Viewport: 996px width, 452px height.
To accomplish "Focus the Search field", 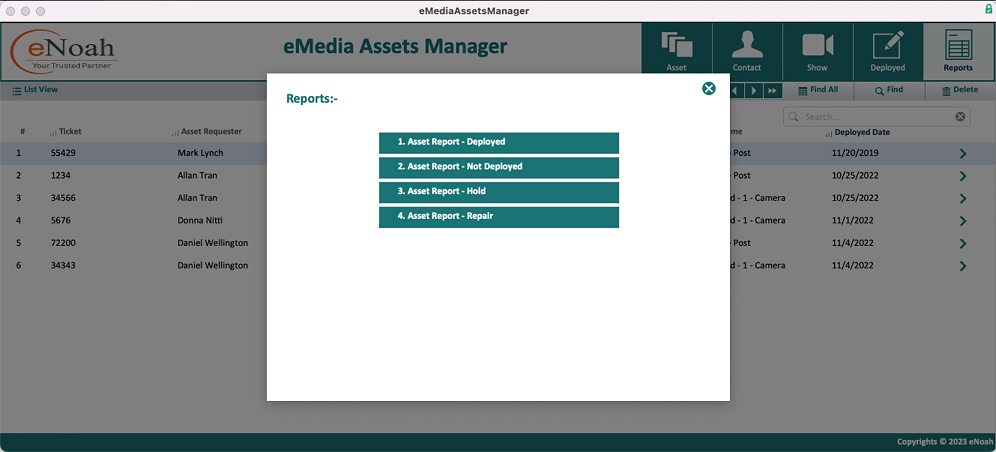I will point(877,117).
